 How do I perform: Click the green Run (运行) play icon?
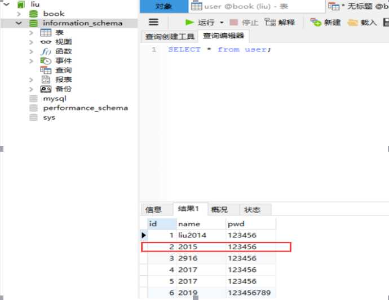[x=190, y=23]
